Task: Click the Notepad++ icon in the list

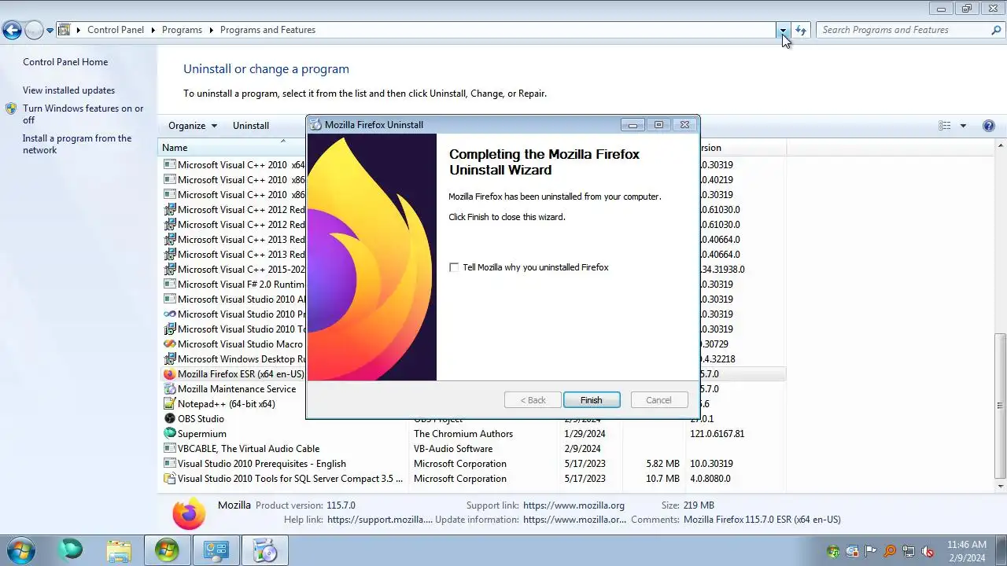Action: click(x=169, y=404)
